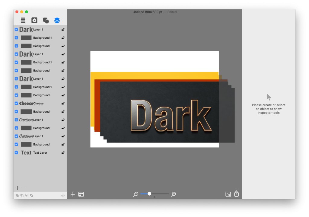Disable the bottom Background layer checkbox
The width and height of the screenshot is (309, 217).
tap(16, 144)
